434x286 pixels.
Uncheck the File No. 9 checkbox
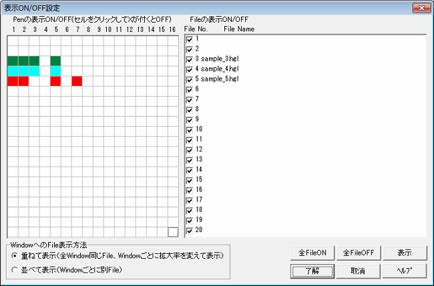pyautogui.click(x=190, y=120)
